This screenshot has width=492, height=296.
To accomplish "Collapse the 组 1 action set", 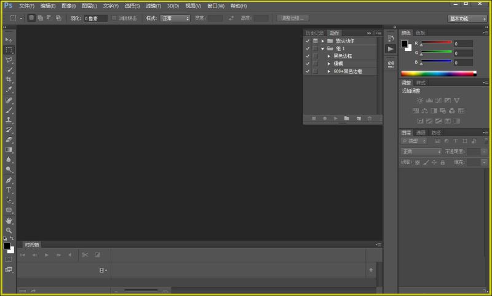I will pos(322,49).
